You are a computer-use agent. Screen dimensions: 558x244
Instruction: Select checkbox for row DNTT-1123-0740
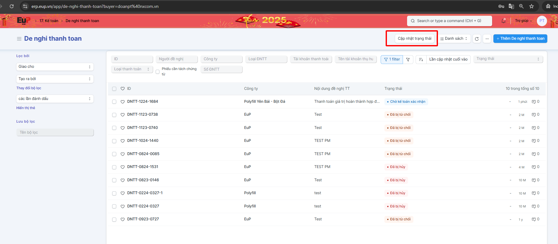[x=114, y=128]
